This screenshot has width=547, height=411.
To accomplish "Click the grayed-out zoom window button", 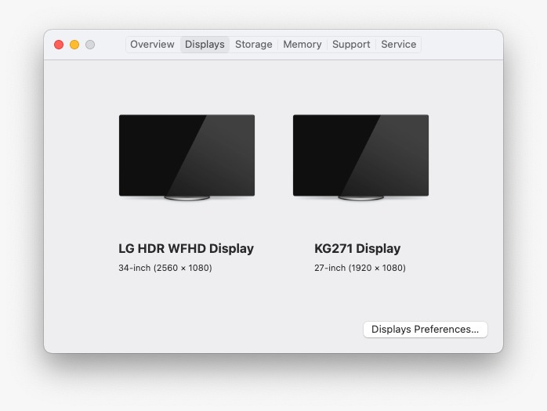I will tap(90, 45).
